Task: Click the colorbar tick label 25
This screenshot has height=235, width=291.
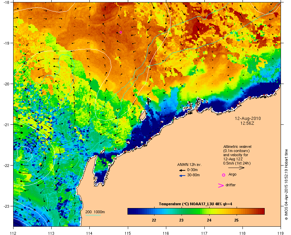Action: coord(236,220)
